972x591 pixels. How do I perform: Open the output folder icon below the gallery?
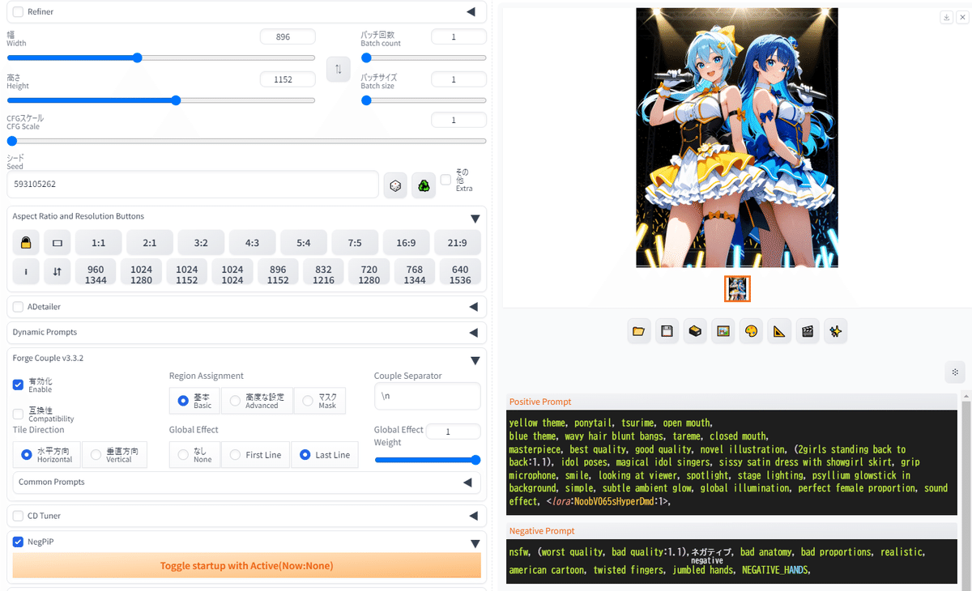[638, 330]
